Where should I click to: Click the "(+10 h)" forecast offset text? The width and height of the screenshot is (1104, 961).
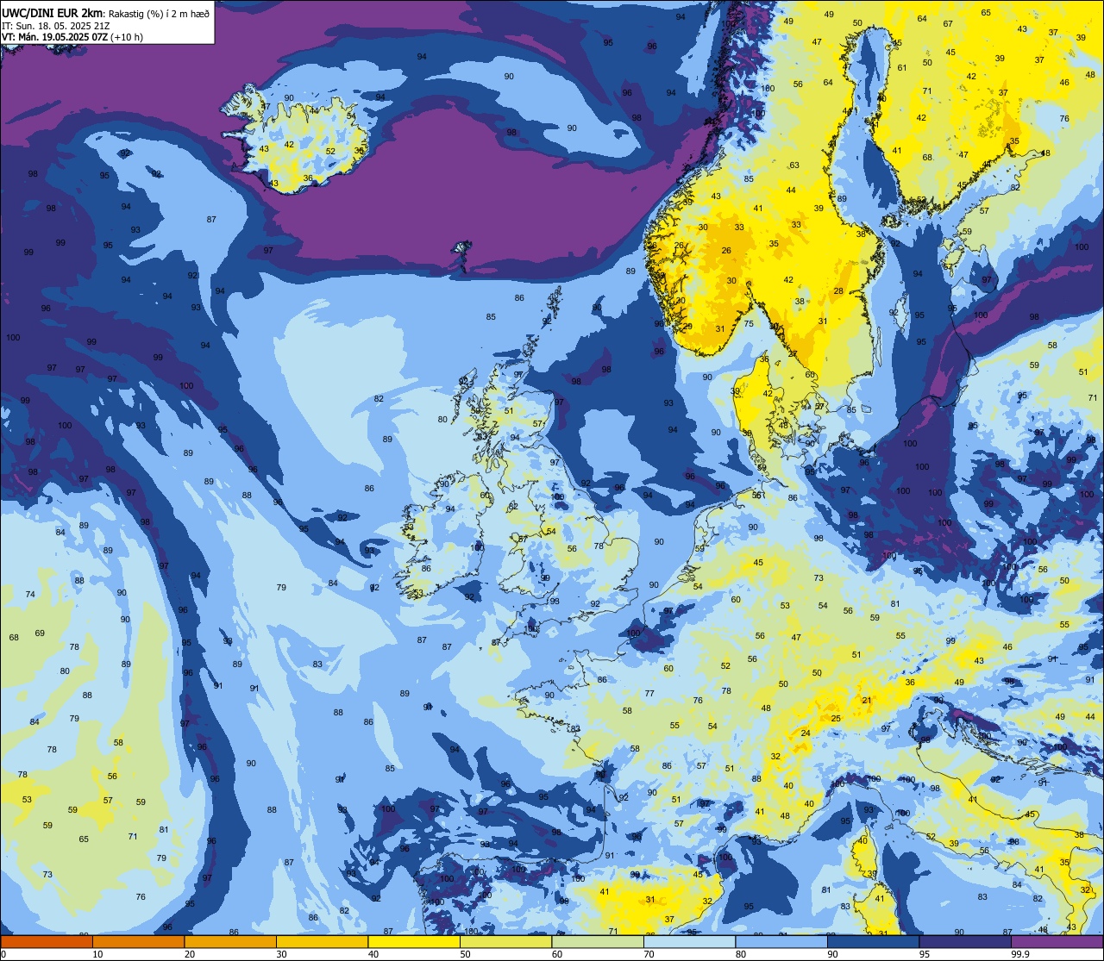click(x=126, y=36)
